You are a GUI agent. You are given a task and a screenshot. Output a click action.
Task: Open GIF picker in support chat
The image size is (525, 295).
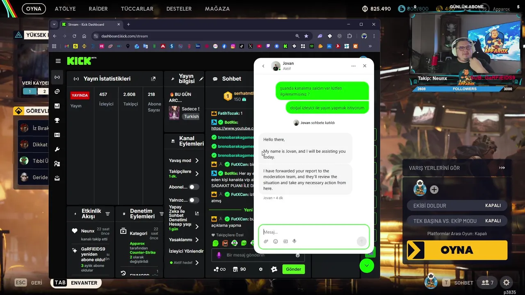coord(285,241)
